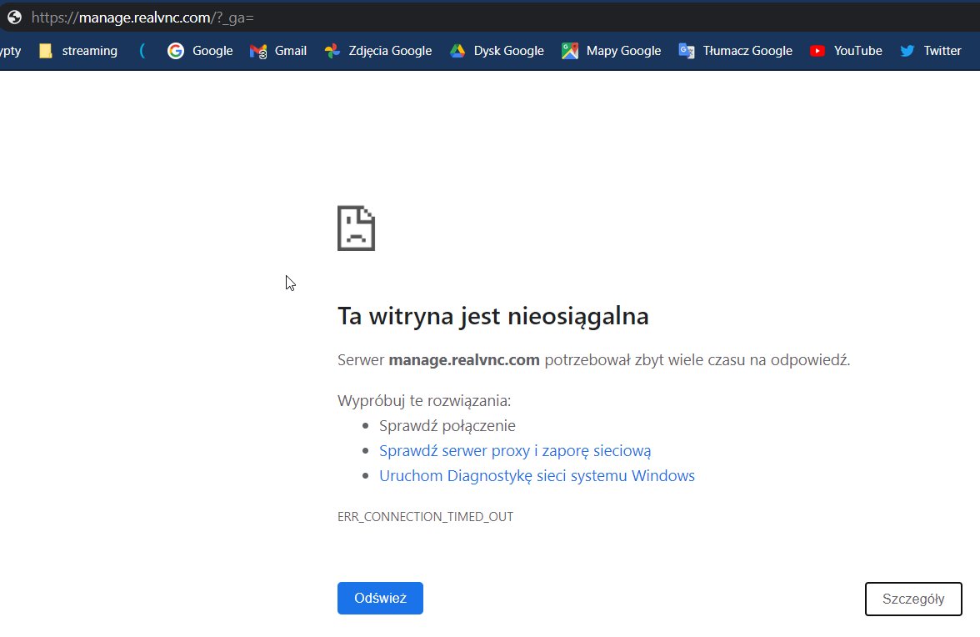Image resolution: width=980 pixels, height=637 pixels.
Task: Open the Google bookmark
Action: (200, 51)
